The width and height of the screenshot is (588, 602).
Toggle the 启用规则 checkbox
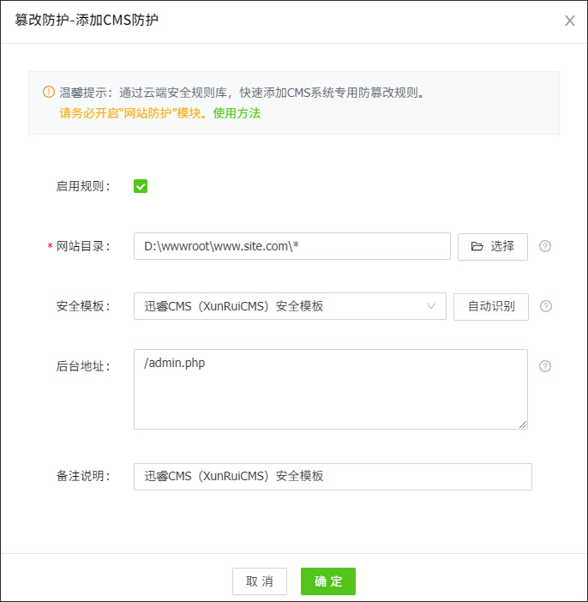[141, 186]
